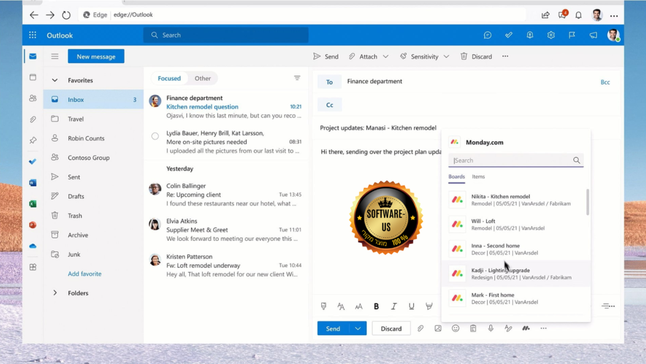Open the Archive folder
646x364 pixels.
point(94,235)
